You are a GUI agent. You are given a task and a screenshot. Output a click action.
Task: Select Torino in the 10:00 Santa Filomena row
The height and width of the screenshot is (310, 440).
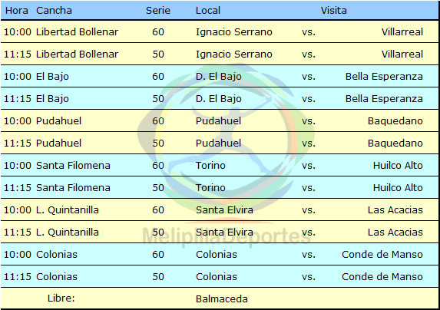(x=210, y=166)
